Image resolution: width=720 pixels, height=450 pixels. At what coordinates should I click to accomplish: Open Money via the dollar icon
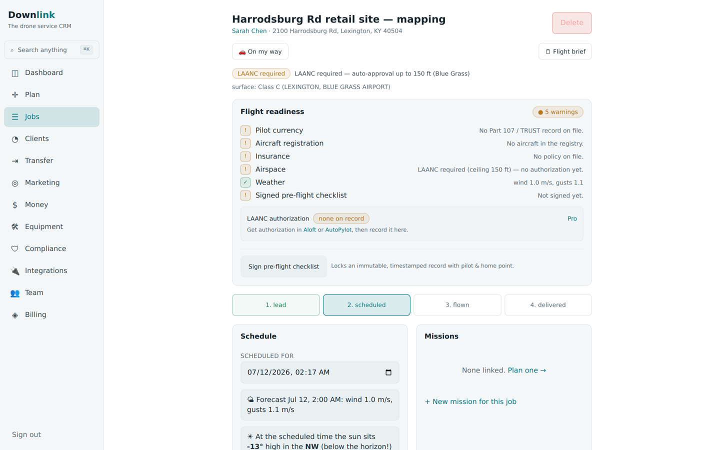point(15,205)
